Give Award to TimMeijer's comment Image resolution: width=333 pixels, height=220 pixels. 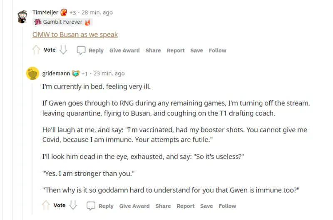[124, 50]
